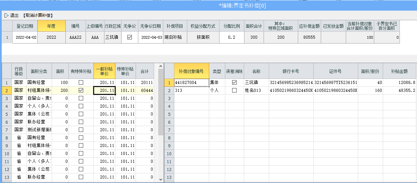Toggle the 无争议 checkbox in top row

click(x=129, y=37)
